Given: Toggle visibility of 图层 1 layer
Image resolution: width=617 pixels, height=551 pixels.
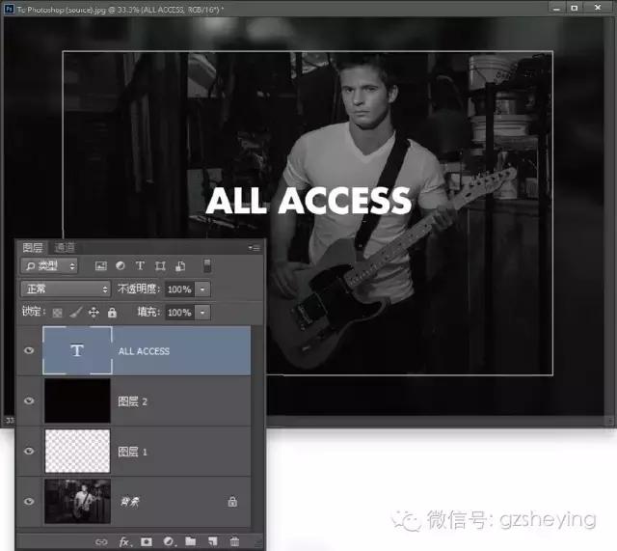Looking at the screenshot, I should pyautogui.click(x=28, y=452).
